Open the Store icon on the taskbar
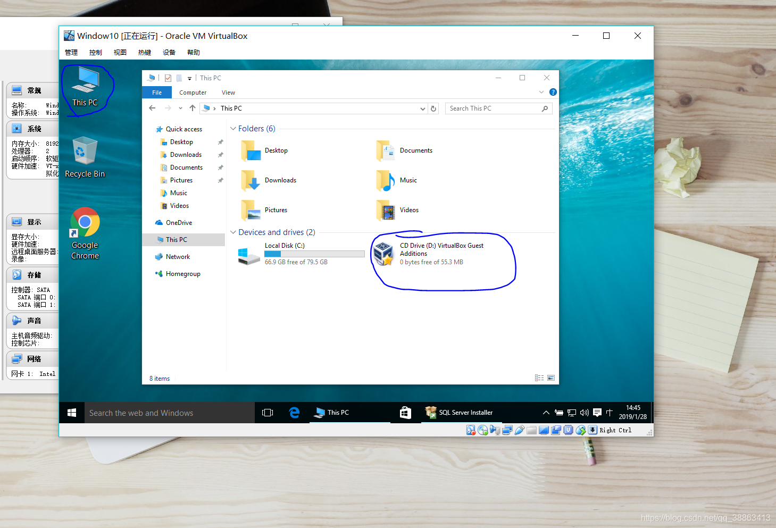The image size is (776, 528). click(405, 413)
